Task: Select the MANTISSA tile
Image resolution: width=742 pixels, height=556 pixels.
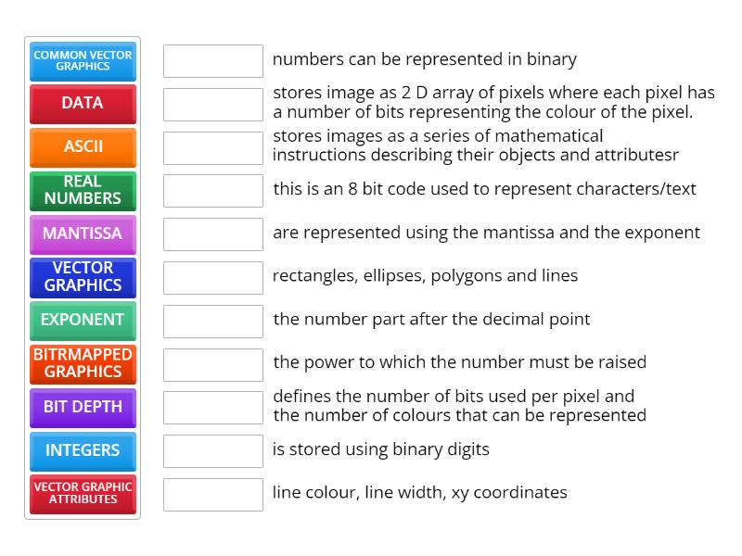Action: point(83,234)
